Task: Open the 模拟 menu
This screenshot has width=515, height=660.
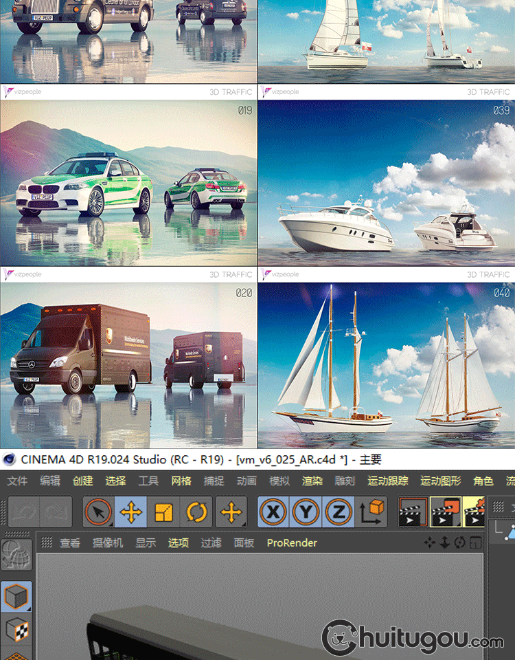Action: click(279, 481)
